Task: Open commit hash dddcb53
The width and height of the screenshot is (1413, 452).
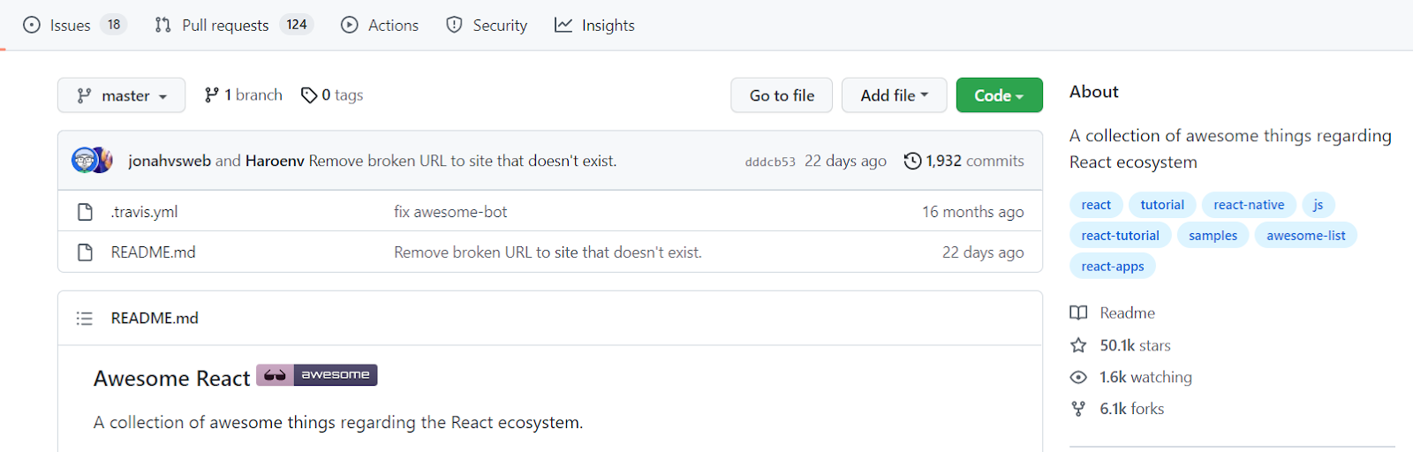Action: pos(770,162)
